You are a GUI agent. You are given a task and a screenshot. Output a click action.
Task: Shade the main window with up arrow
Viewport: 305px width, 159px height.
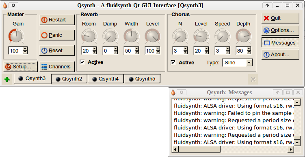[x=267, y=5]
